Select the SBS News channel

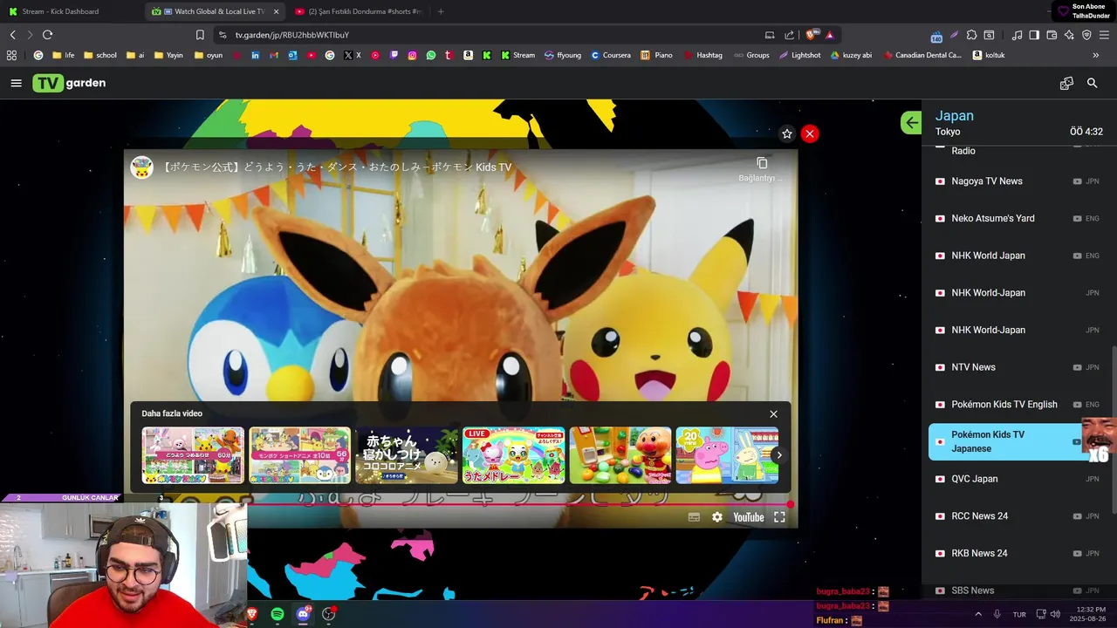(1017, 590)
